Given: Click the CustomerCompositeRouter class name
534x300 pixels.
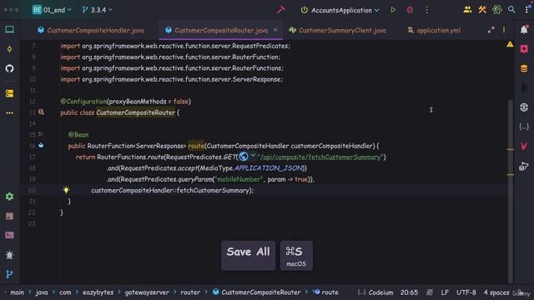Looking at the screenshot, I should coord(135,112).
